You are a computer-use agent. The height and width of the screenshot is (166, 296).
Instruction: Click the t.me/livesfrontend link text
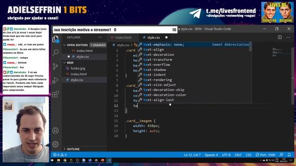[231, 11]
